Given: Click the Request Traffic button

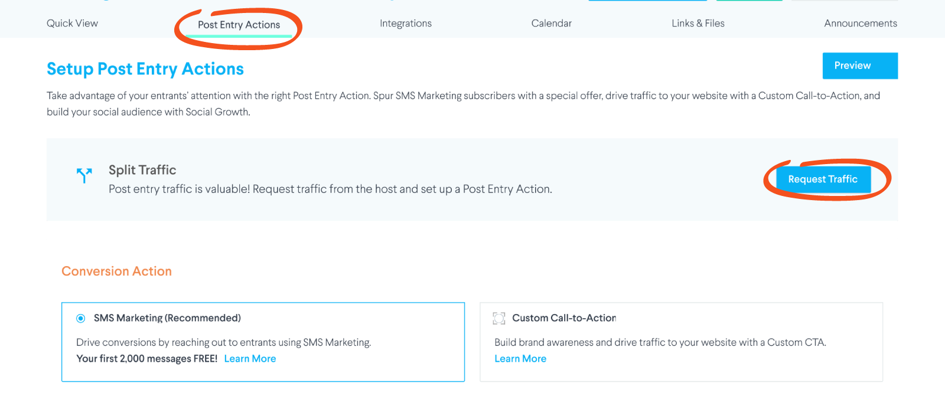Looking at the screenshot, I should coord(823,179).
